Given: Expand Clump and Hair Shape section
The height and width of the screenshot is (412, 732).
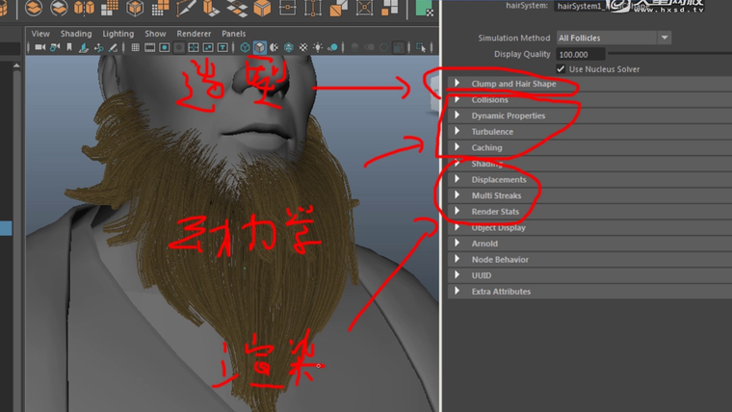Looking at the screenshot, I should pyautogui.click(x=457, y=84).
